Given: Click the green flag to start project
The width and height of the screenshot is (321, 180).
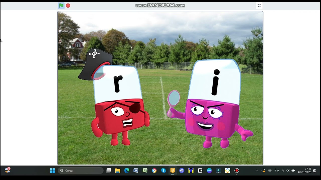Looking at the screenshot, I should [61, 5].
